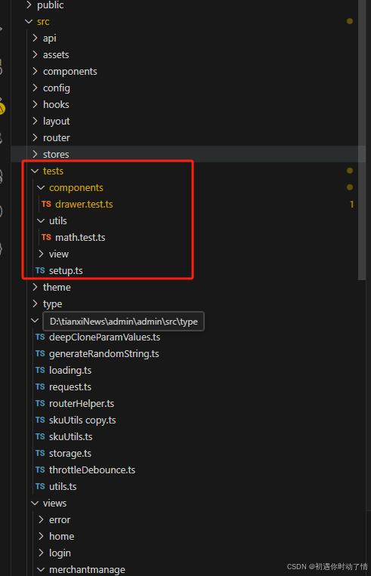
Task: Collapse the tests folder chevron
Action: coord(35,171)
